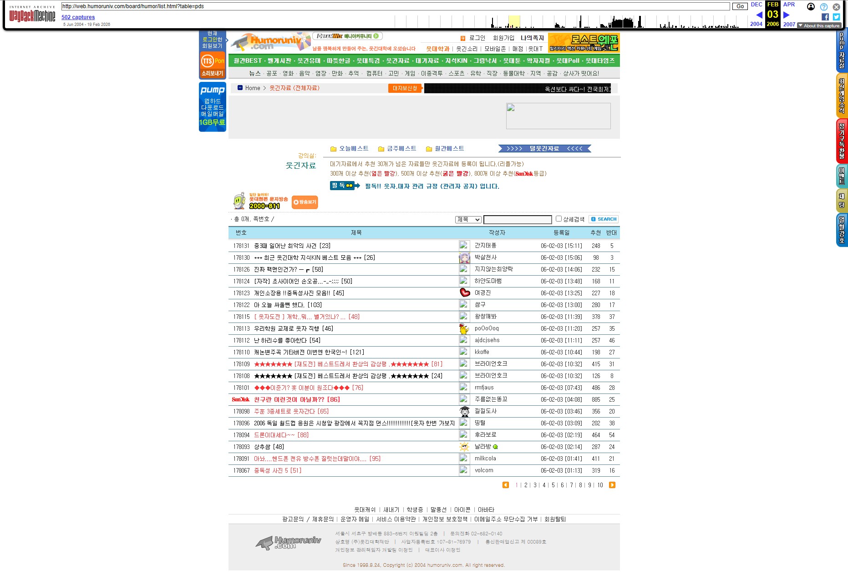Go to the next capture arrow
This screenshot has width=848, height=580.
pos(786,15)
